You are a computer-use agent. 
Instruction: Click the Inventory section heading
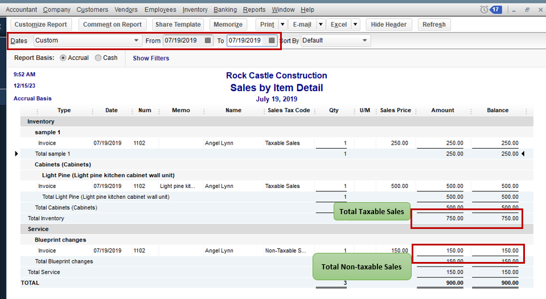click(x=41, y=121)
